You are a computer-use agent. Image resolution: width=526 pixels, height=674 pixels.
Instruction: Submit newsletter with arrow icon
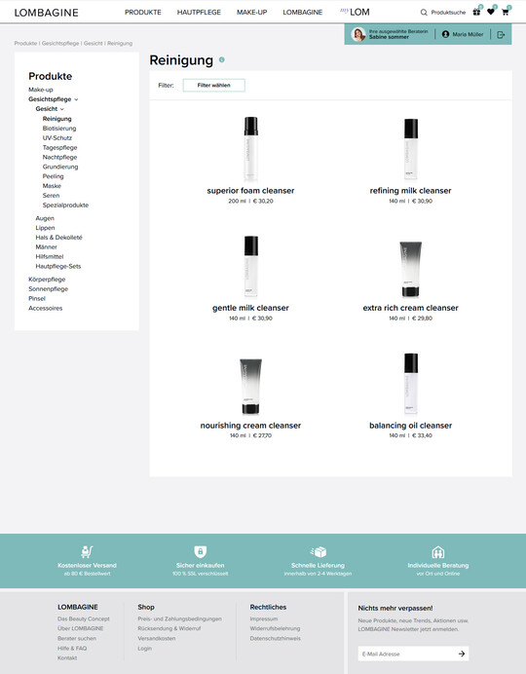point(462,654)
